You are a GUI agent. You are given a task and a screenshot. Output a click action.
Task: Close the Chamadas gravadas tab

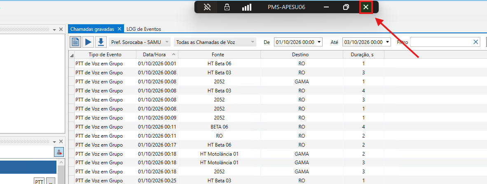[x=119, y=29]
